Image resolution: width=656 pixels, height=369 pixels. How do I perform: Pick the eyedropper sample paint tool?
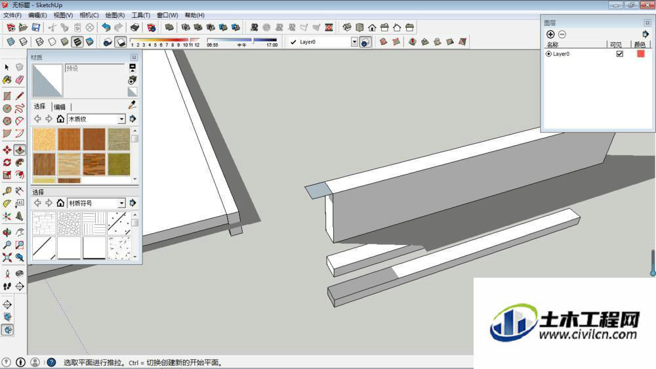tap(133, 104)
